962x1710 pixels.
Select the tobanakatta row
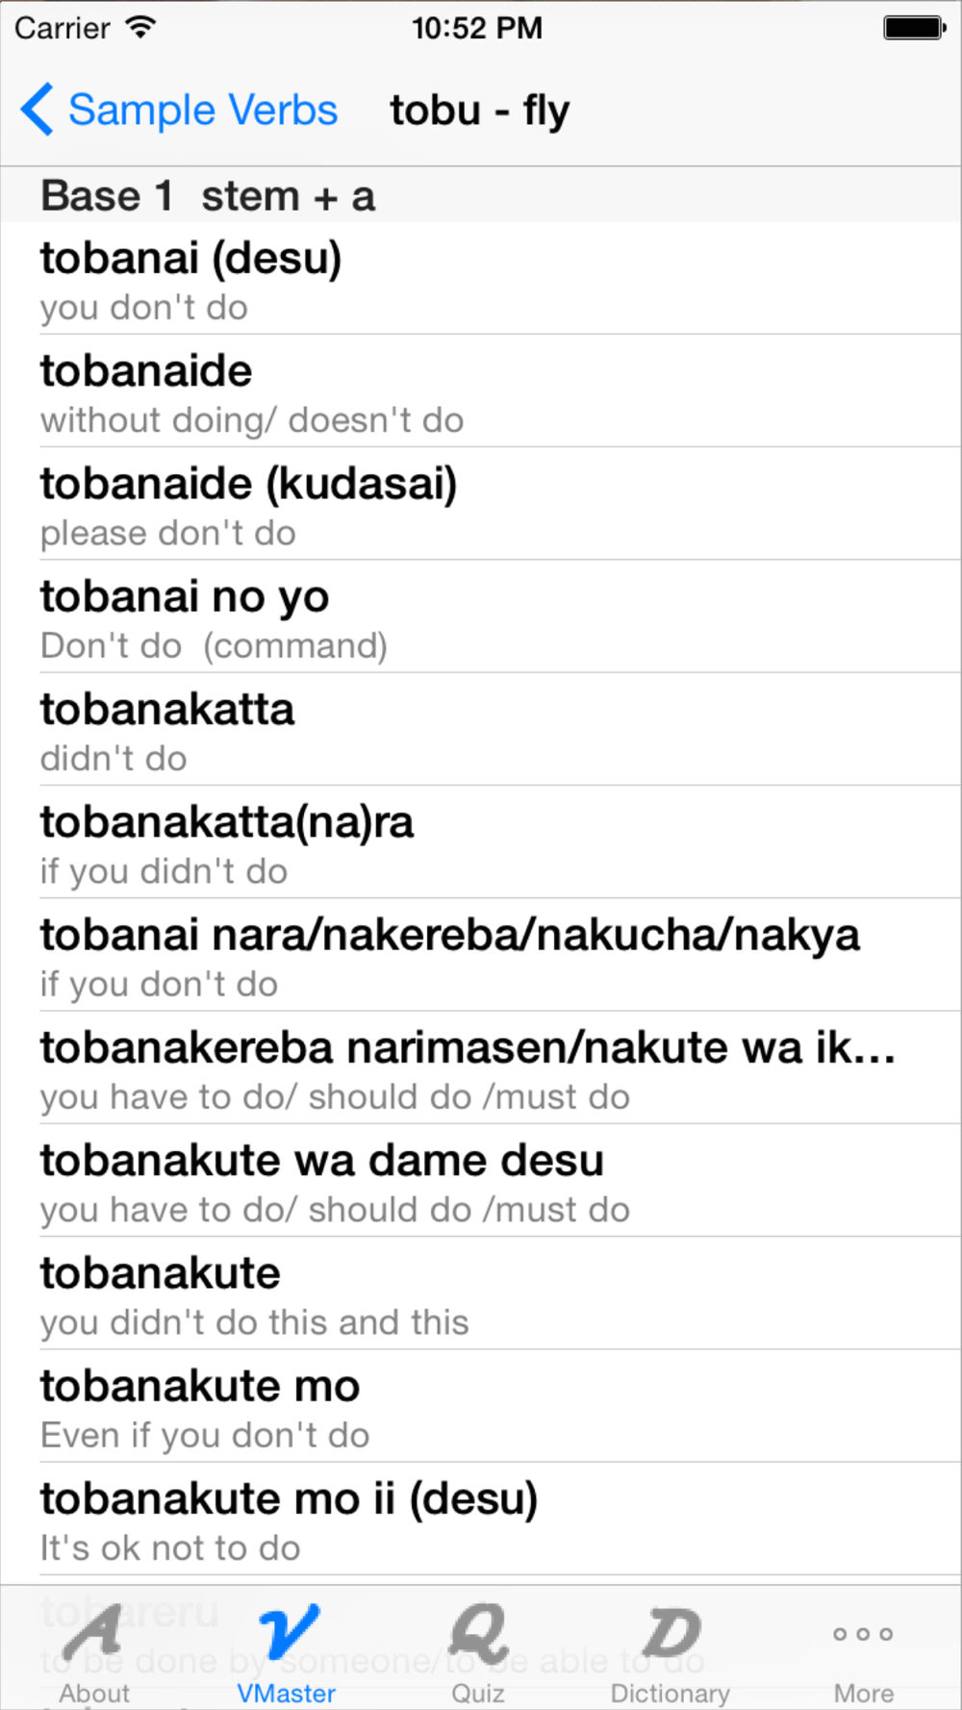tap(481, 729)
